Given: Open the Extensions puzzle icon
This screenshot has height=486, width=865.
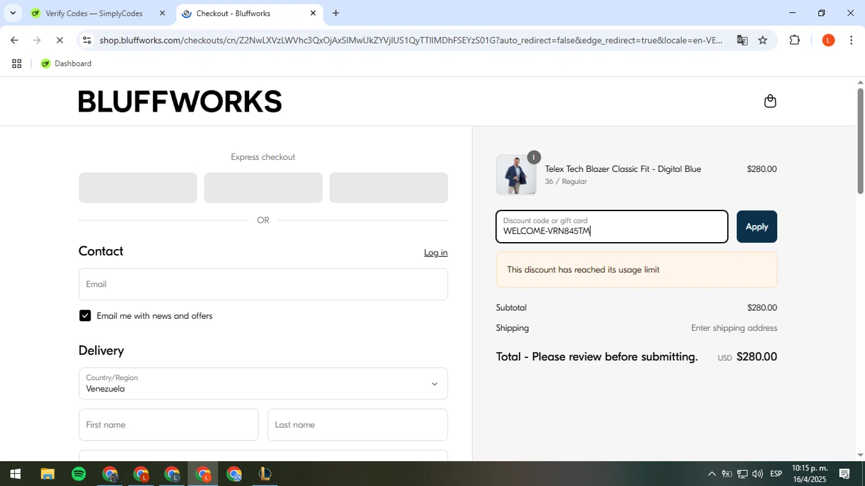Looking at the screenshot, I should click(795, 40).
